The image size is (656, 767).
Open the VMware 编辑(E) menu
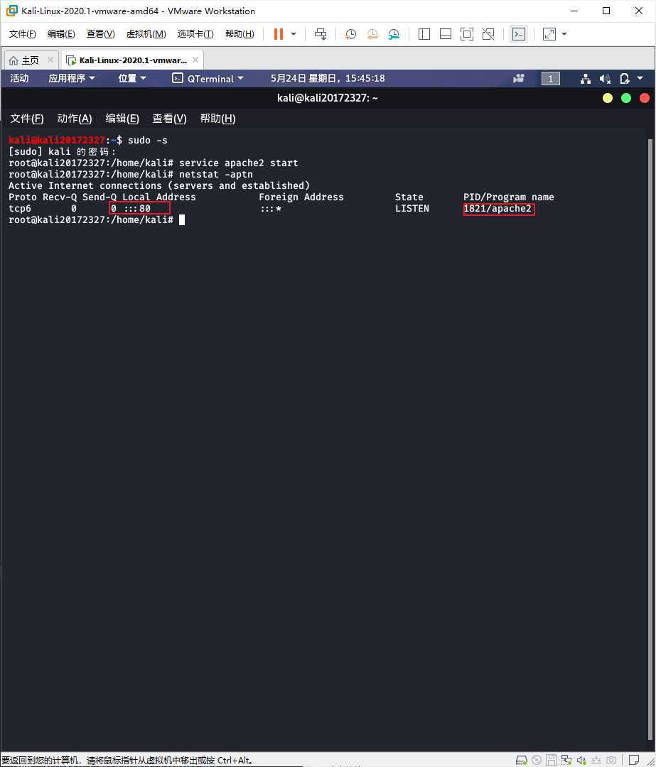61,34
